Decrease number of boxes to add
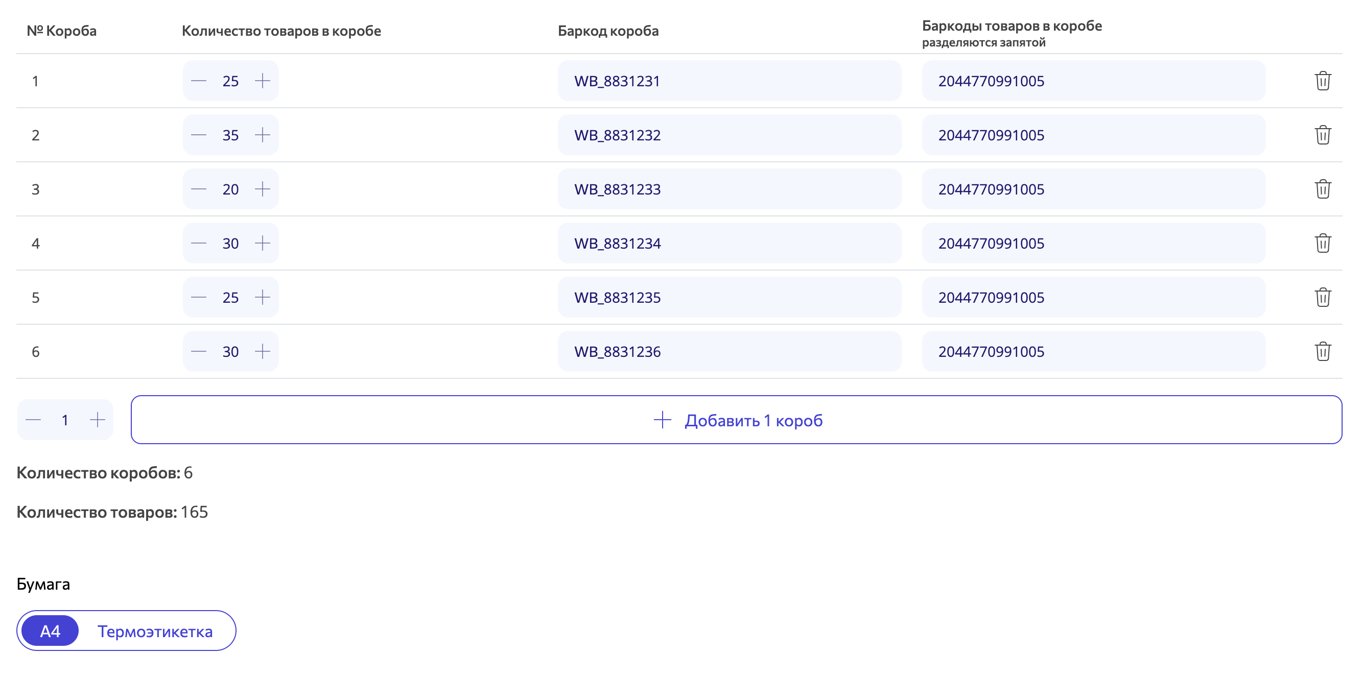The image size is (1362, 678). click(33, 420)
